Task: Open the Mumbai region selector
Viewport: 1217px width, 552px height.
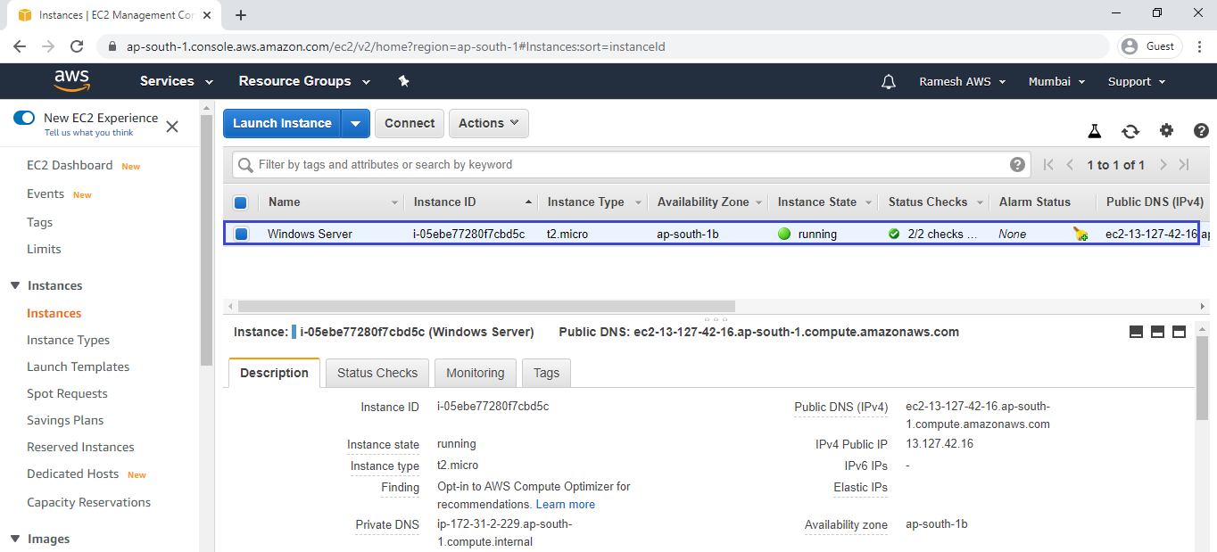Action: point(1057,82)
